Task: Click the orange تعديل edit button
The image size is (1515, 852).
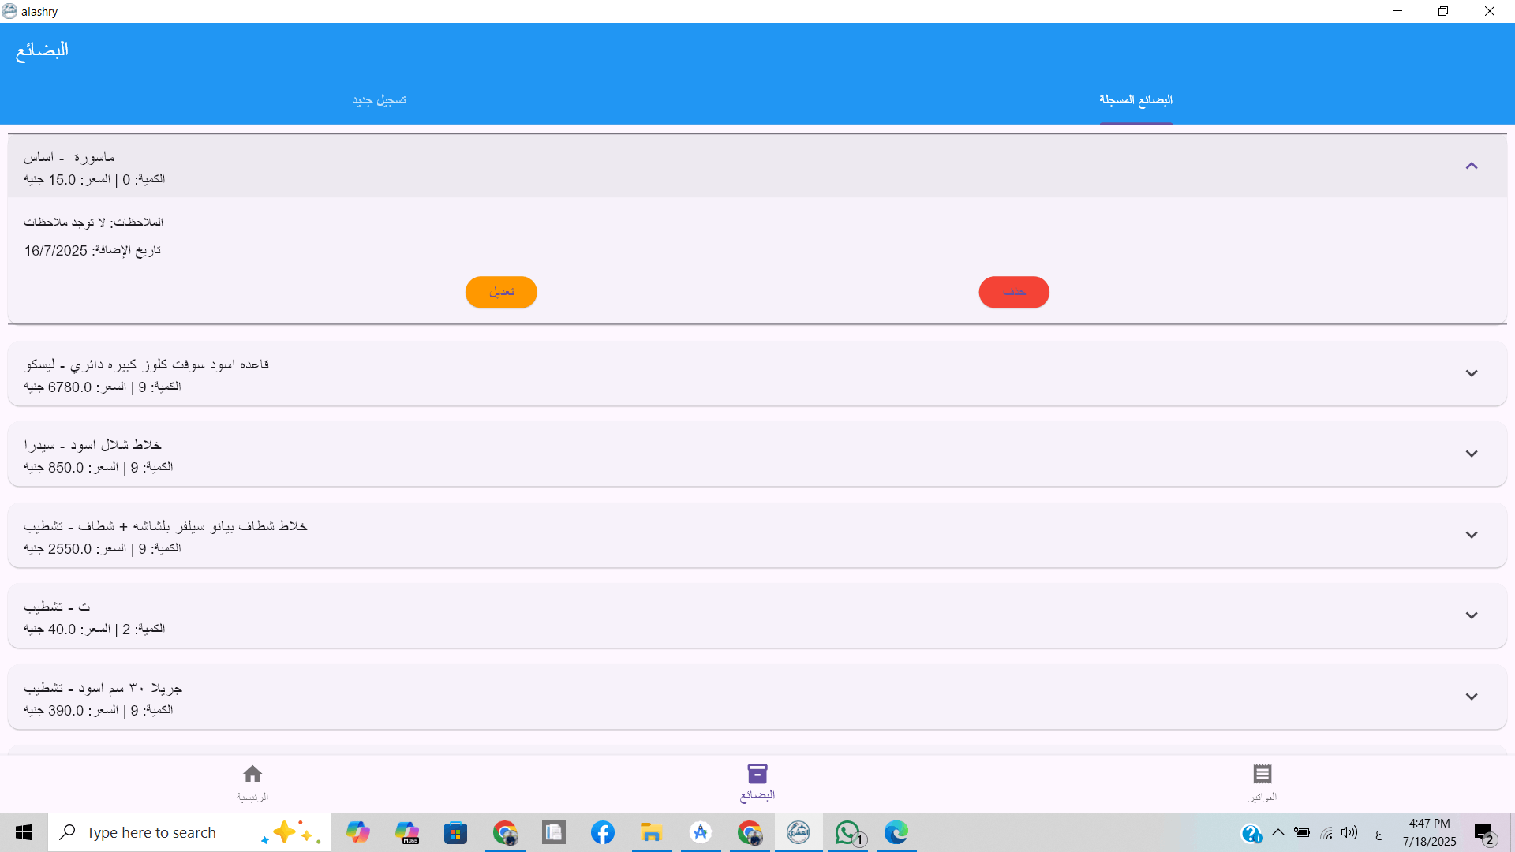Action: pos(501,292)
